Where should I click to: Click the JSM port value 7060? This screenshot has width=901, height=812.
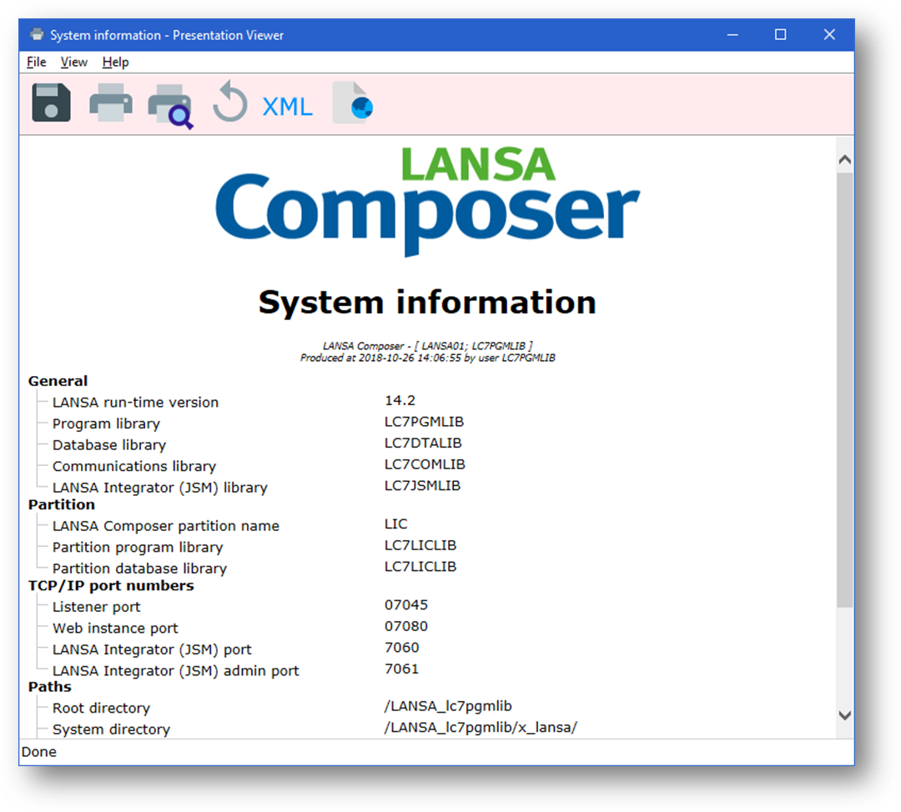click(401, 647)
